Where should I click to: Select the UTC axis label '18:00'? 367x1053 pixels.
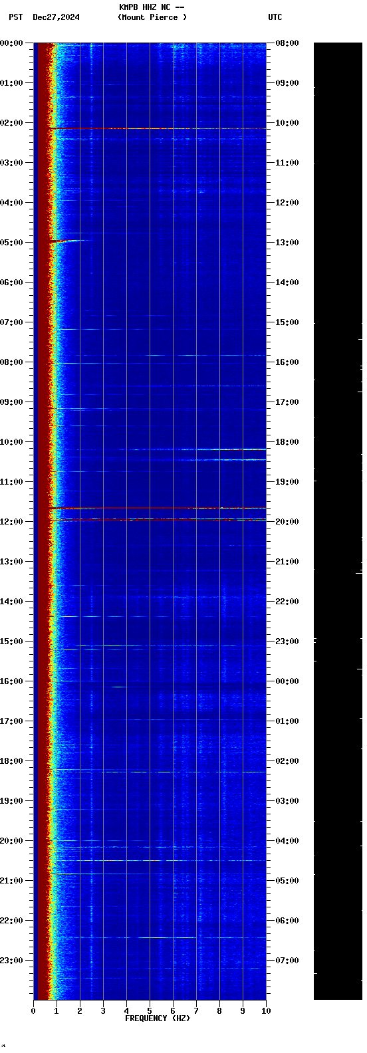coord(287,442)
